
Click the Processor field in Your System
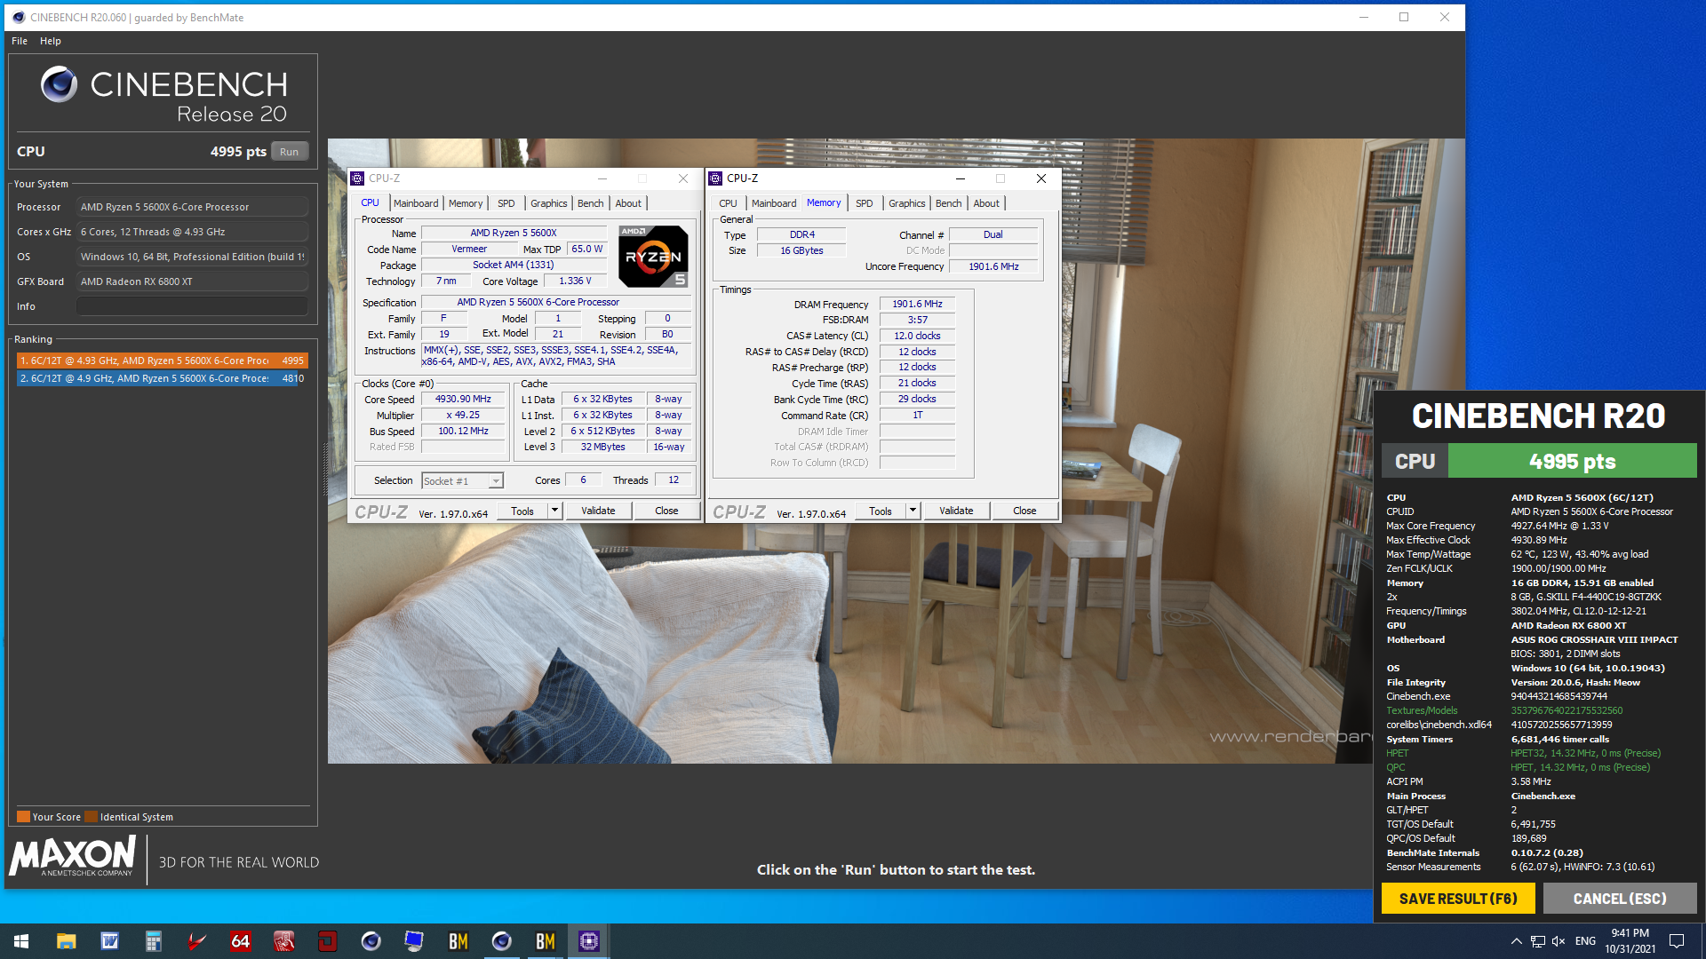coord(192,207)
